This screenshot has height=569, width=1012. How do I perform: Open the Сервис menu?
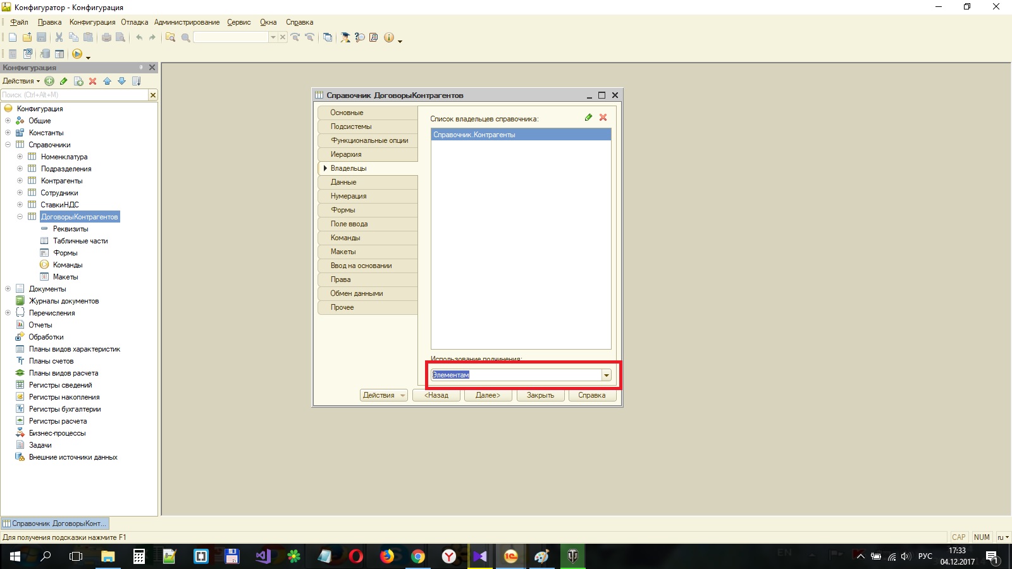pos(239,22)
